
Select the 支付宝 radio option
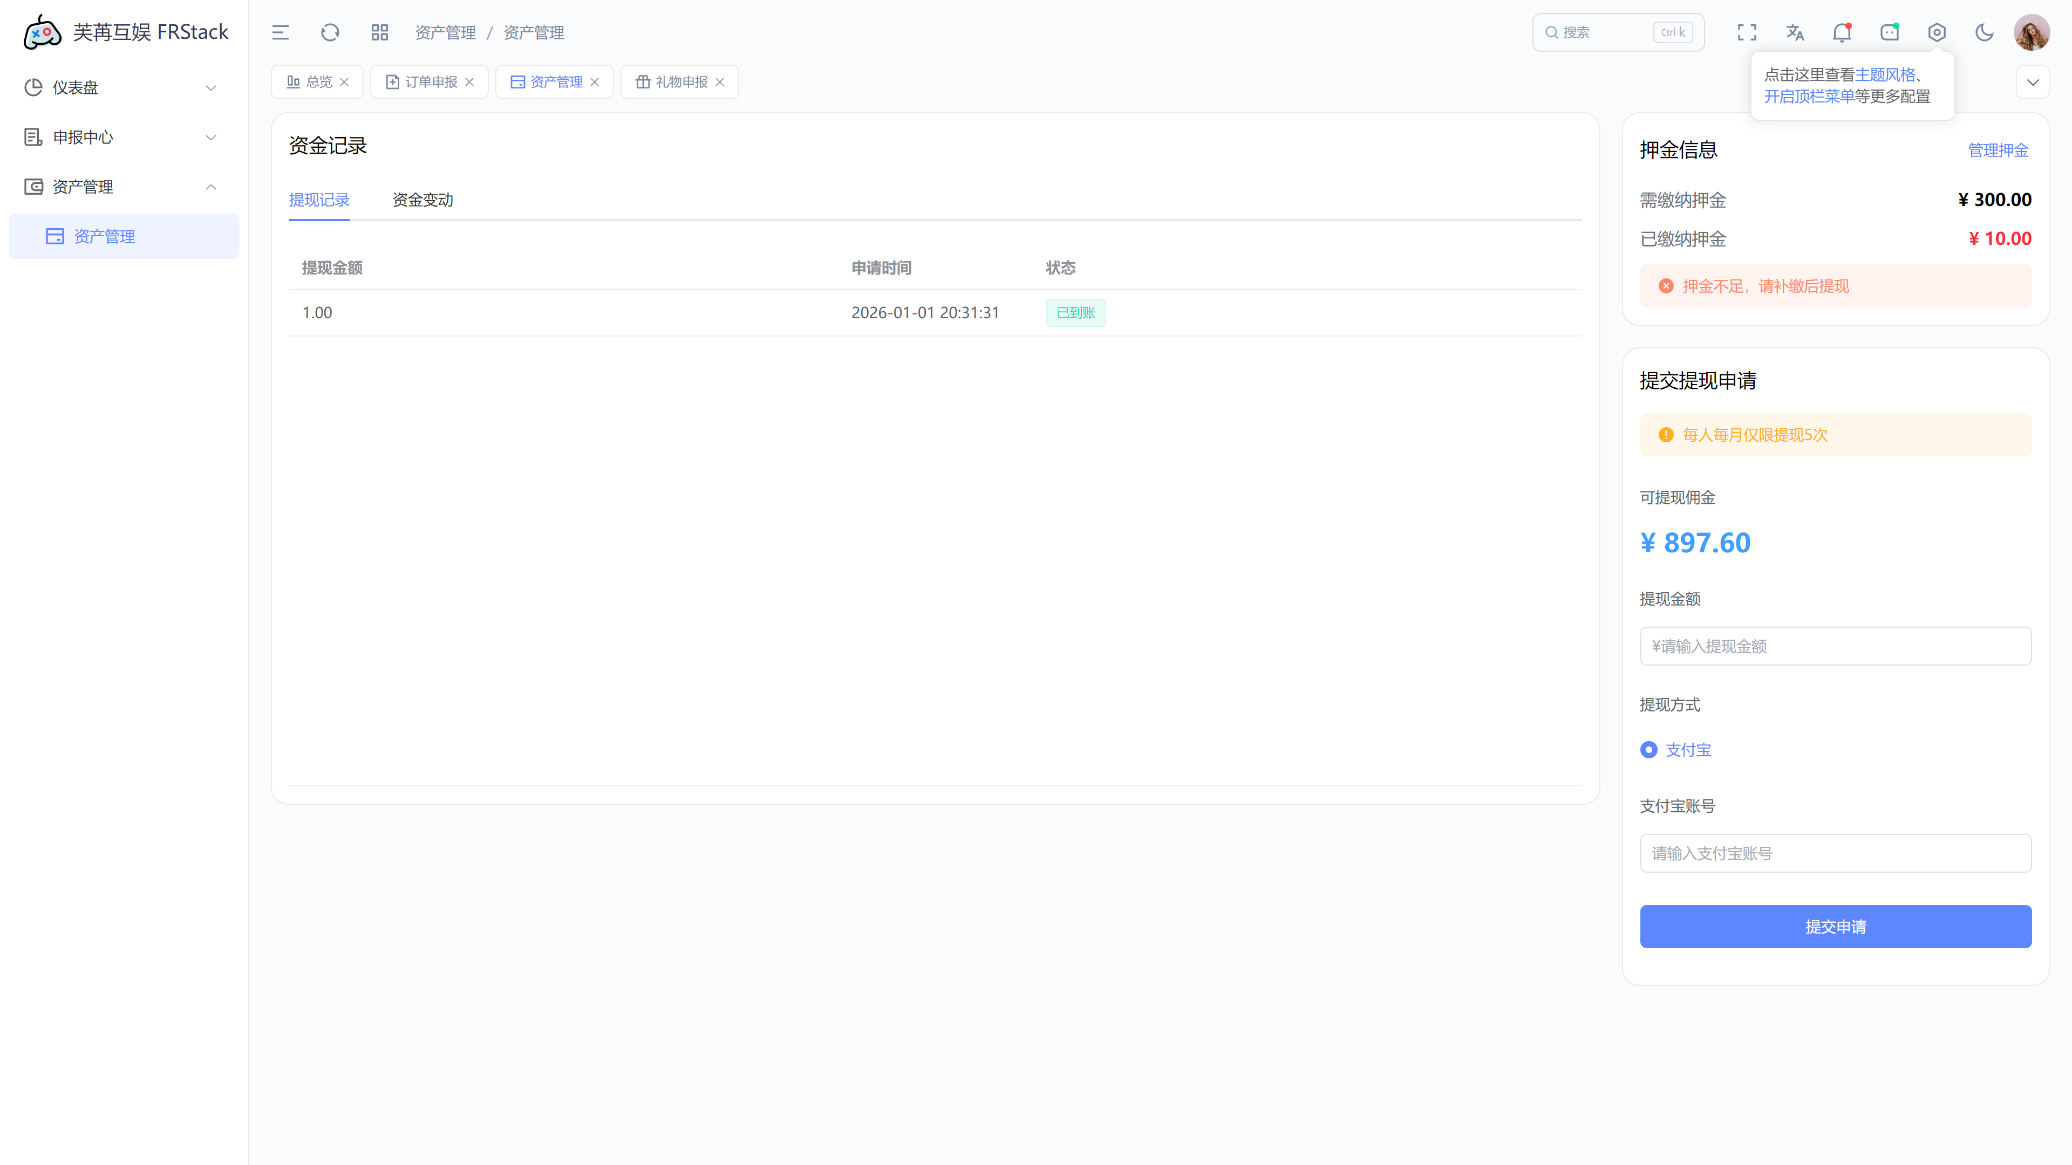coord(1649,749)
